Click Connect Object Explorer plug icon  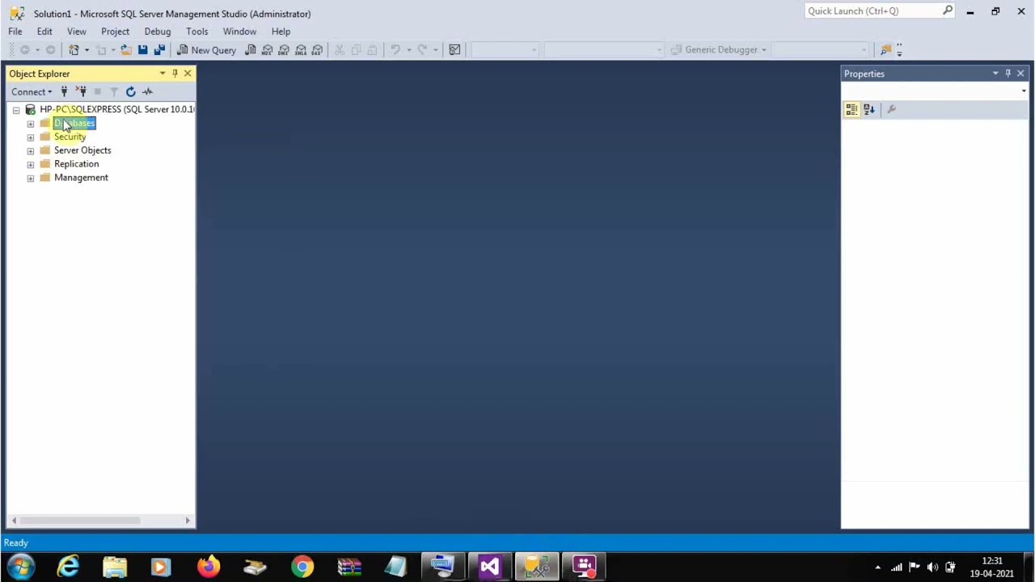tap(64, 91)
